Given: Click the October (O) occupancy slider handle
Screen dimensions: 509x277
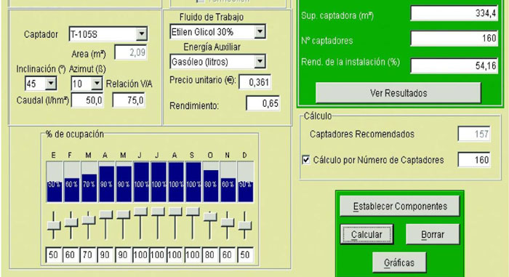Looking at the screenshot, I should [210, 217].
